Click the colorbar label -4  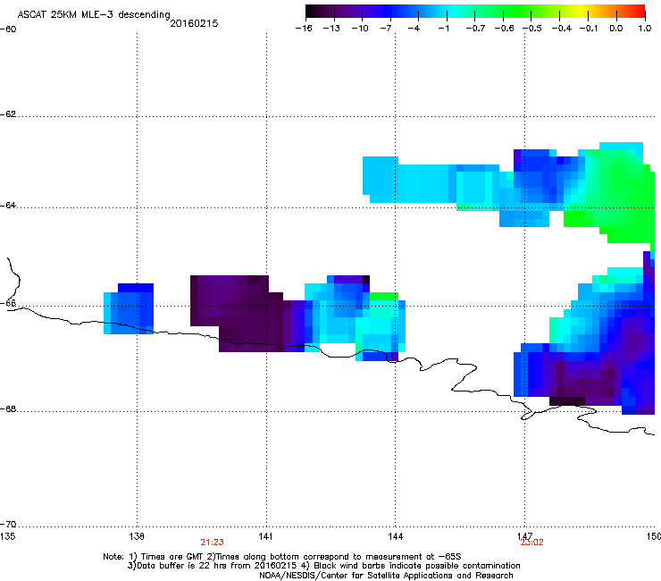coord(414,29)
